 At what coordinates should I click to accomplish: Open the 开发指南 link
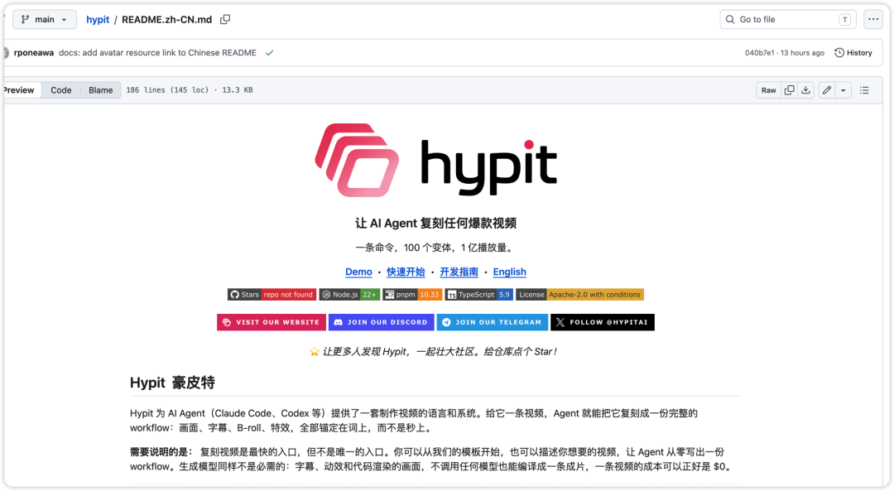click(x=459, y=272)
